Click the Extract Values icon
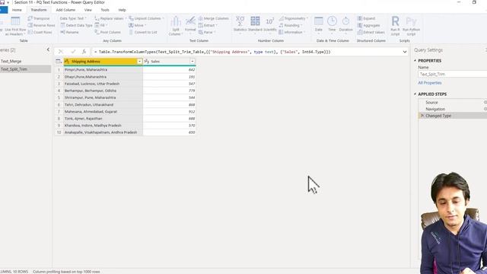The image size is (487, 274). click(360, 32)
